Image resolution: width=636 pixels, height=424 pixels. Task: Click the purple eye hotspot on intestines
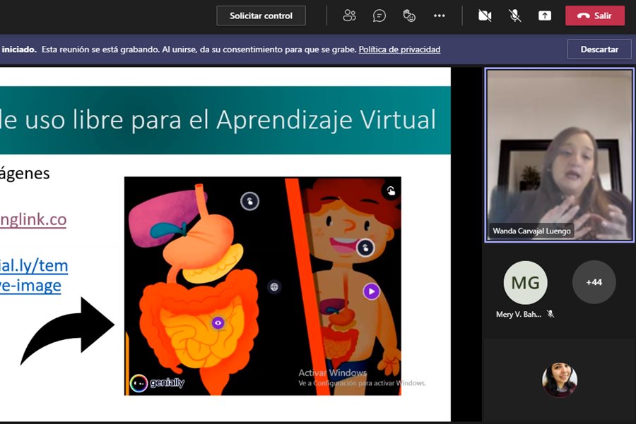218,322
